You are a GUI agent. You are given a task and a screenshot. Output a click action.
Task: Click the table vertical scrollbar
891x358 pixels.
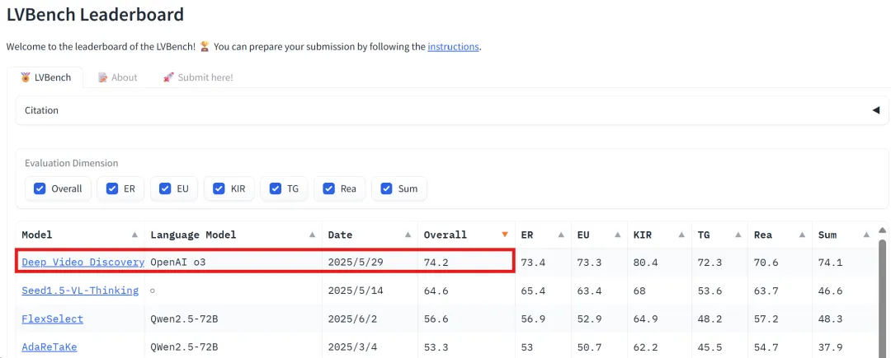(x=883, y=294)
